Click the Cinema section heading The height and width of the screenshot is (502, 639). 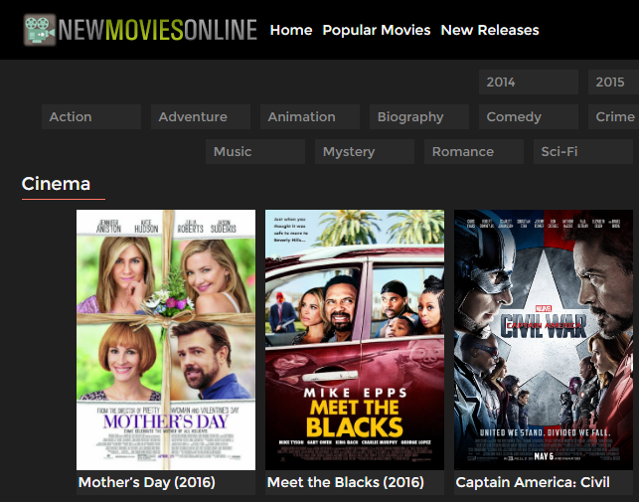[x=56, y=184]
